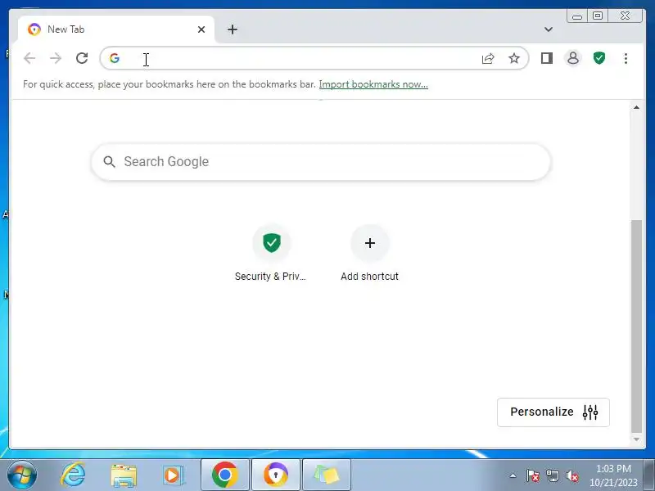Image resolution: width=655 pixels, height=491 pixels.
Task: Toggle the side panel icon
Action: pos(547,58)
